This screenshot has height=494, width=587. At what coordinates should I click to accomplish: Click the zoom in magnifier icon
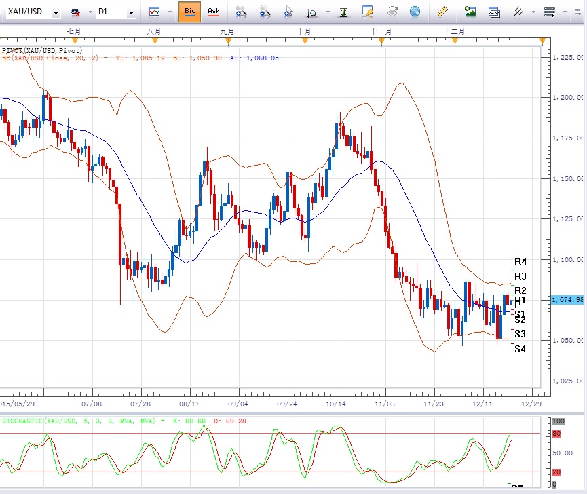(241, 12)
